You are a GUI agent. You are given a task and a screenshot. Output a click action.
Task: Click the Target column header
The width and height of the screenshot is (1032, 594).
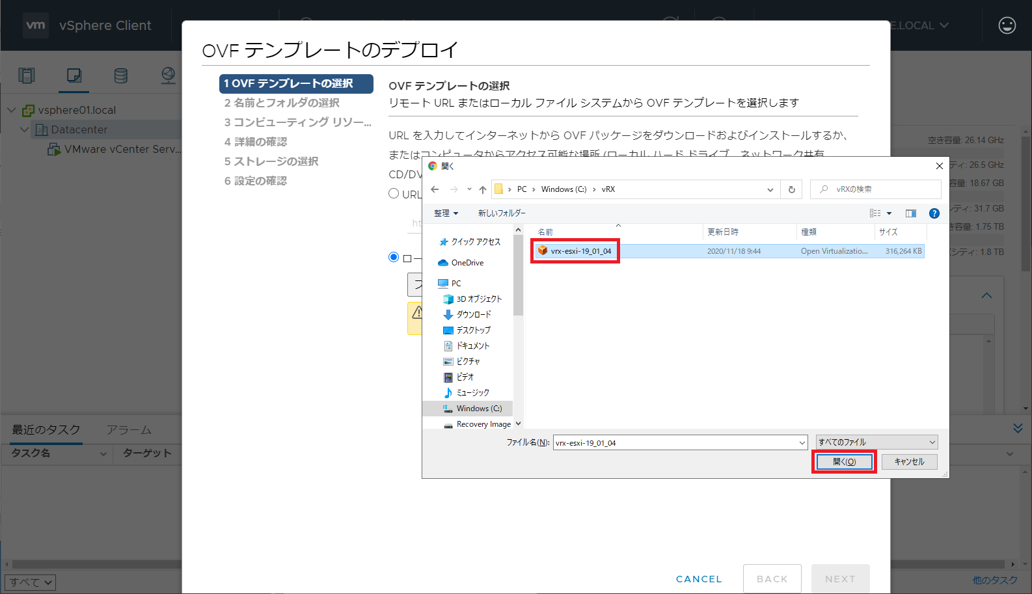[x=147, y=453]
